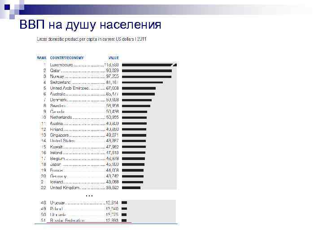Select the "Norway" country name

[57, 76]
